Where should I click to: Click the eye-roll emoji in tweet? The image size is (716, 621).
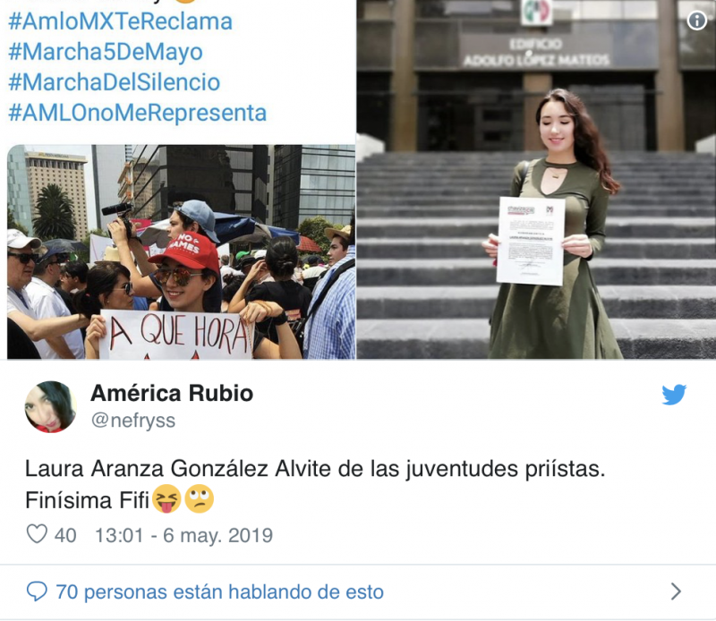(199, 499)
